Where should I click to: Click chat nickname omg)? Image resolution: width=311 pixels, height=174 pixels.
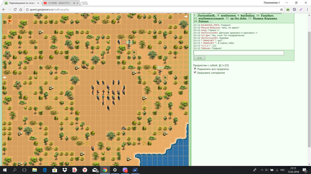click(204, 30)
